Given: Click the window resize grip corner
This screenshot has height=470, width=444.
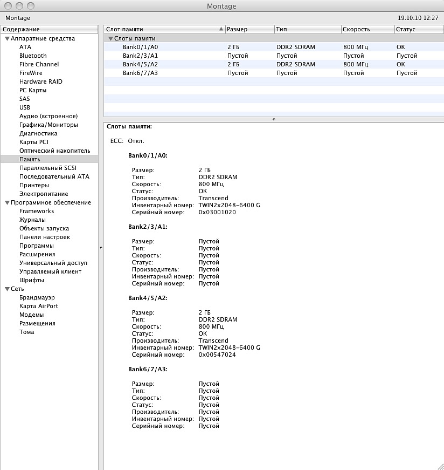Looking at the screenshot, I should (440, 466).
